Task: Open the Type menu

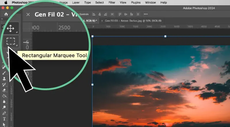Action: 87,3
